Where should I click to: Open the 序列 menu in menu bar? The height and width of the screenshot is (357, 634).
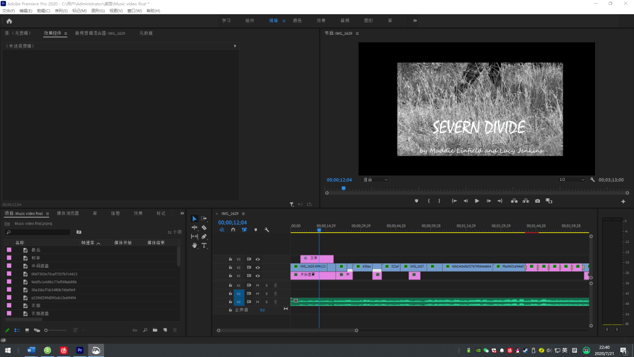[x=61, y=11]
